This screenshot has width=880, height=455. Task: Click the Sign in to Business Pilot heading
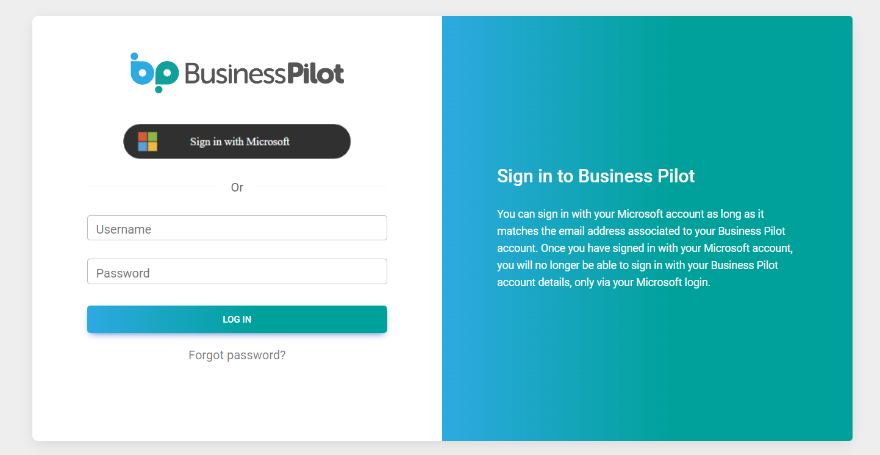[596, 176]
